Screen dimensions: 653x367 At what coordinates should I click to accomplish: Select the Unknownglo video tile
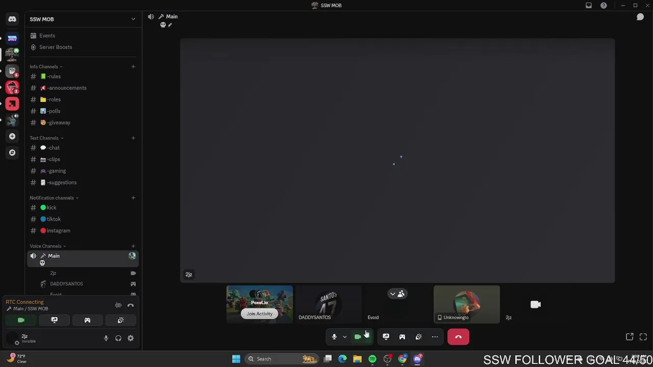466,304
